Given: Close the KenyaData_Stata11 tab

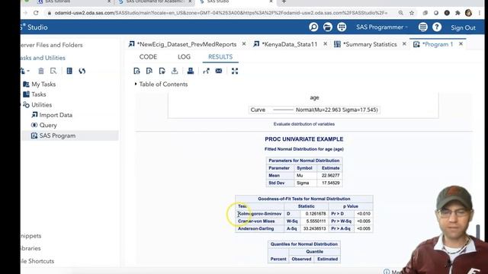Looking at the screenshot, I should coord(326,44).
